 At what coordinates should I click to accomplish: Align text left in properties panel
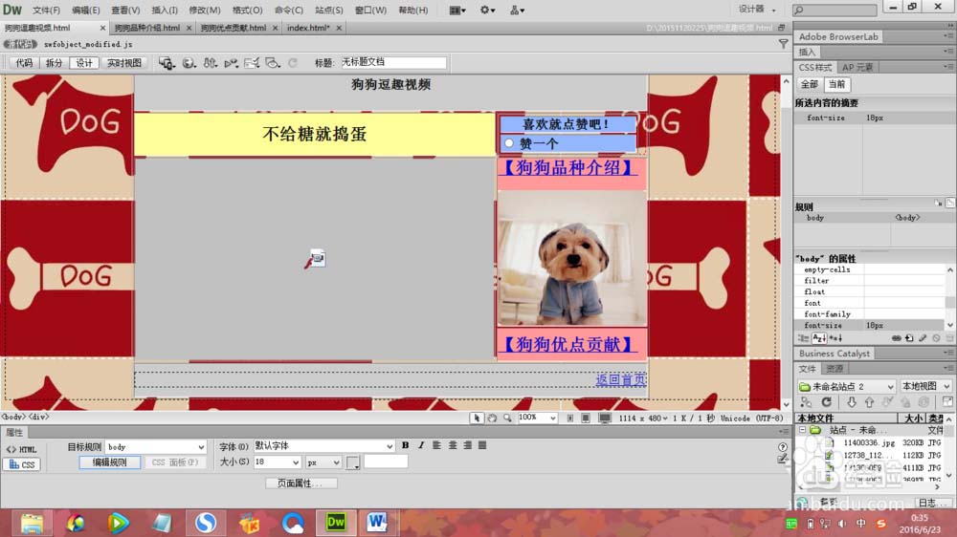click(437, 445)
